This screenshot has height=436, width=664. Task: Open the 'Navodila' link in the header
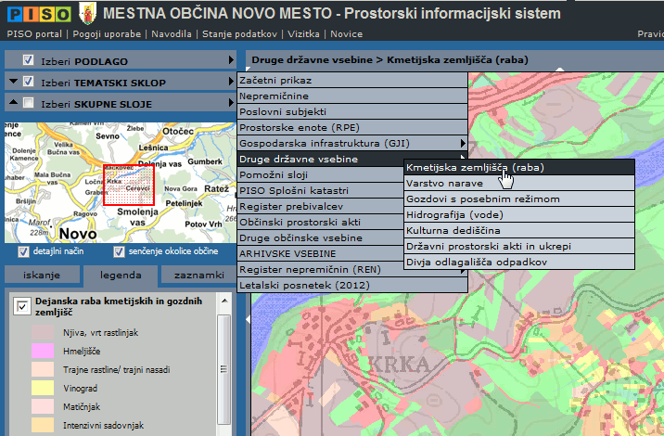click(x=172, y=33)
